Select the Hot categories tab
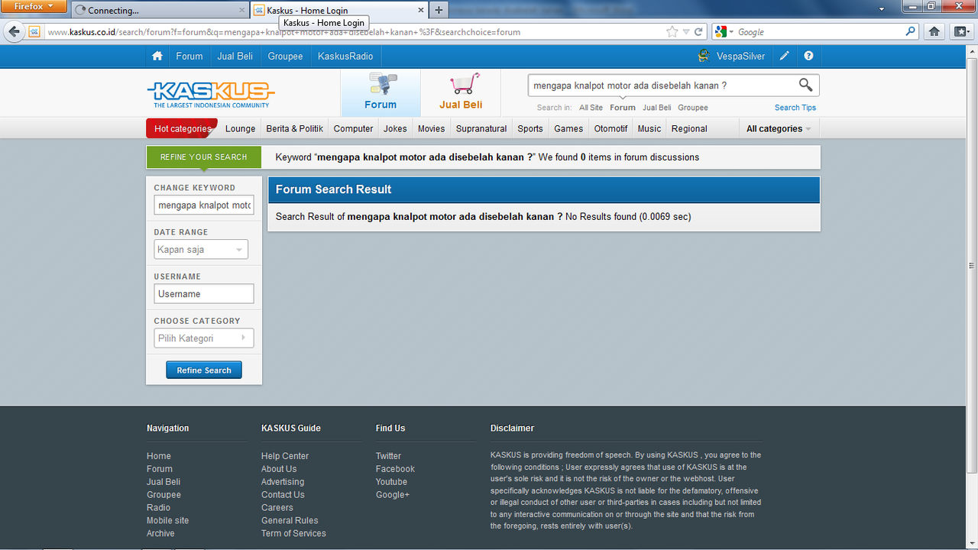The image size is (978, 550). 182,128
